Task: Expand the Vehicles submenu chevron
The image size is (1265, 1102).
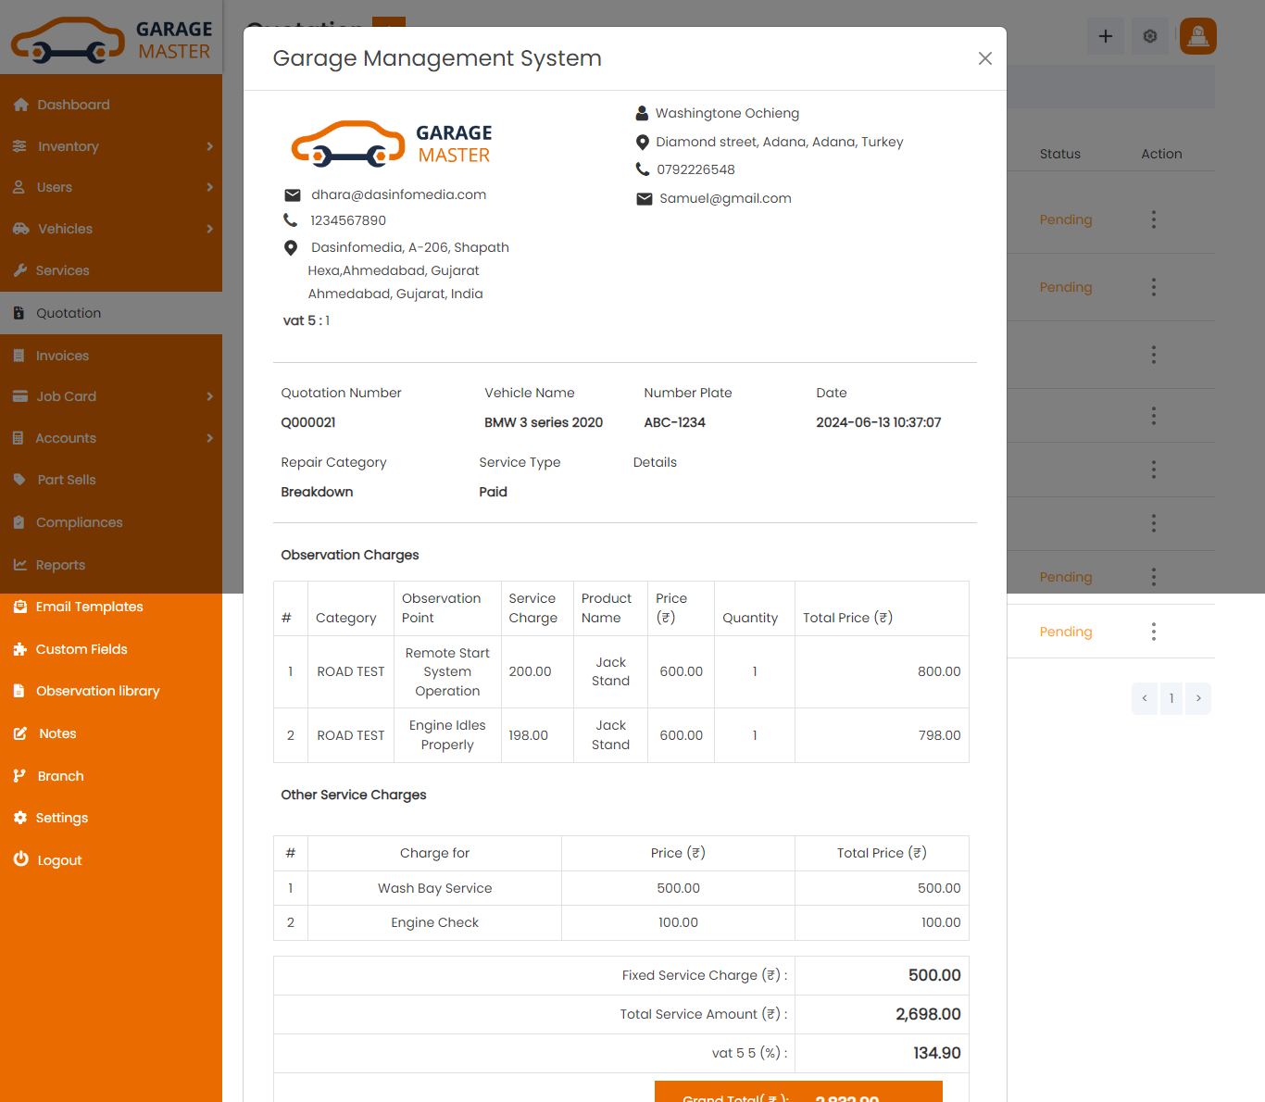Action: (209, 229)
